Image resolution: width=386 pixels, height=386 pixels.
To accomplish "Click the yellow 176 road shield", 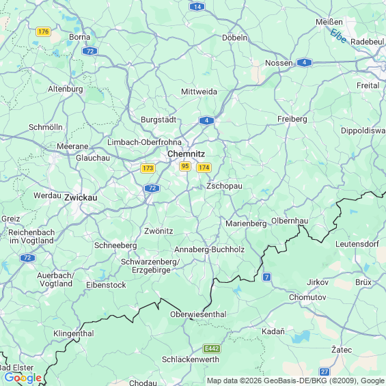I will (x=43, y=31).
